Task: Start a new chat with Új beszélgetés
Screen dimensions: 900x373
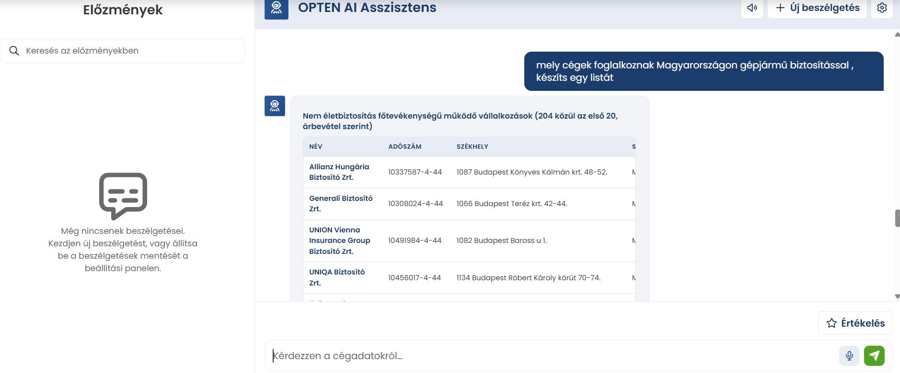Action: (x=817, y=8)
